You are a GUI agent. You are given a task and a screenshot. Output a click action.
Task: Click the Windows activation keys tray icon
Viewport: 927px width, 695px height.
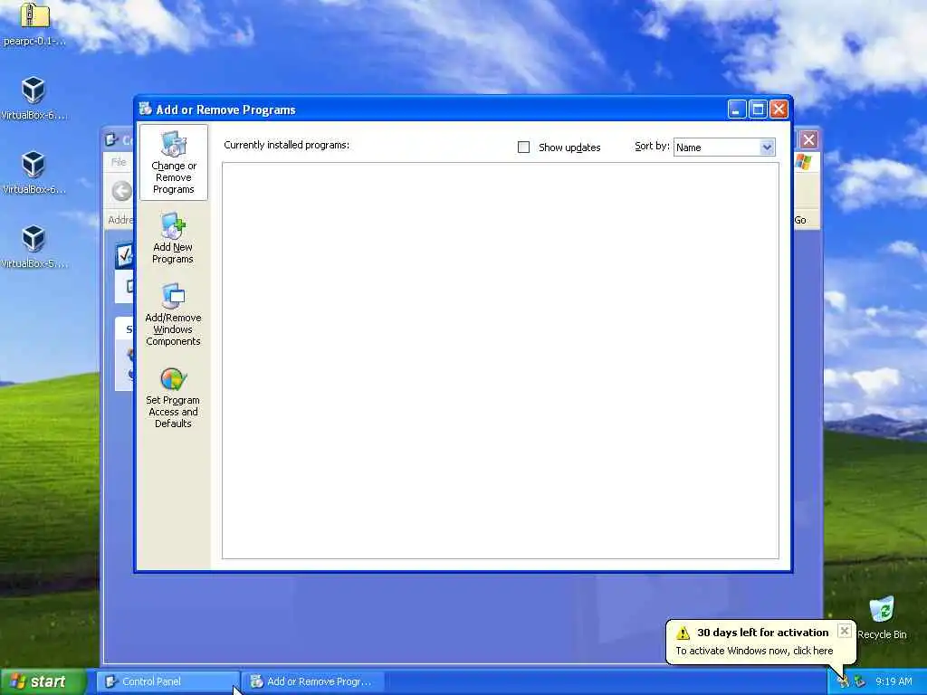[843, 681]
